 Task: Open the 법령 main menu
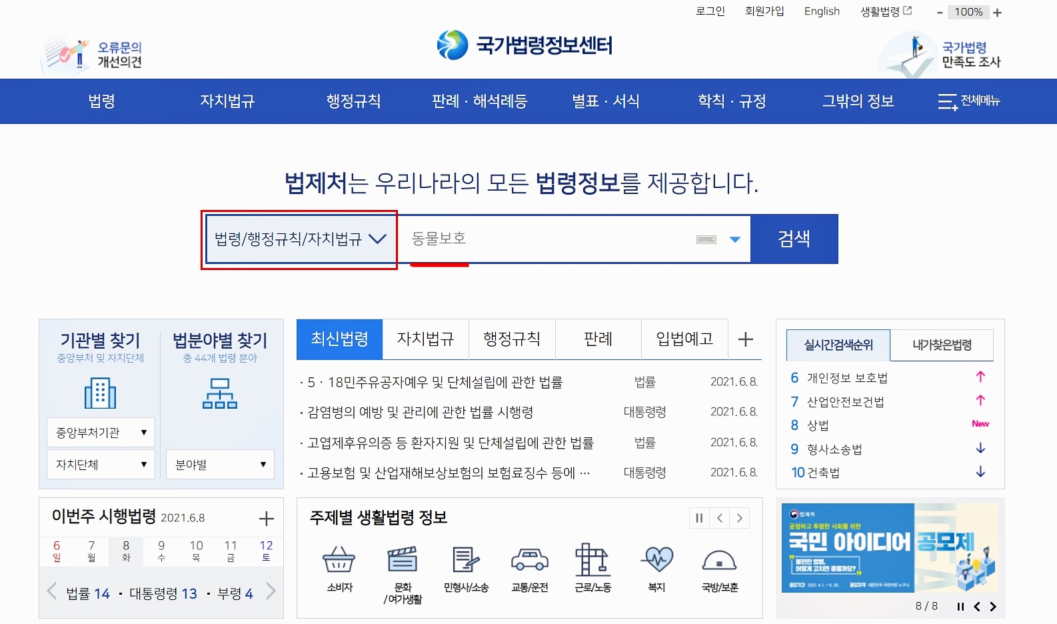point(101,101)
